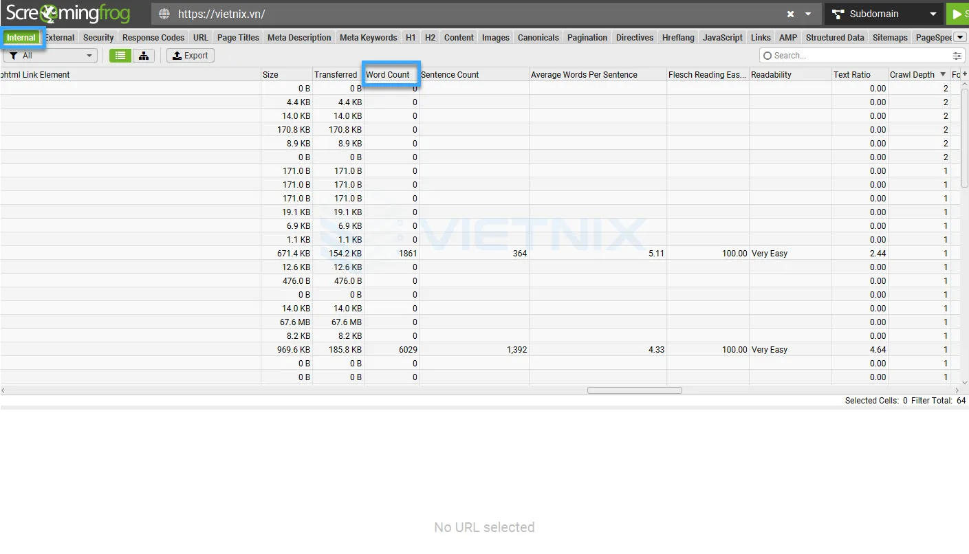The width and height of the screenshot is (969, 554).
Task: Open the Response Codes tab
Action: tap(153, 38)
